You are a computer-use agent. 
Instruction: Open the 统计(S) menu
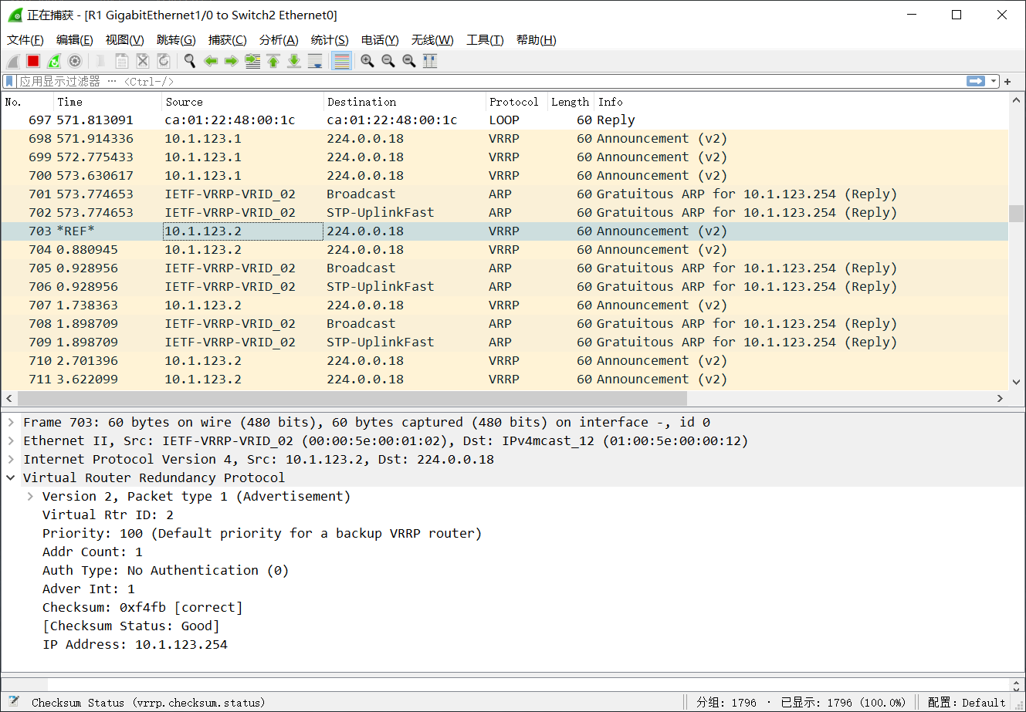(330, 39)
